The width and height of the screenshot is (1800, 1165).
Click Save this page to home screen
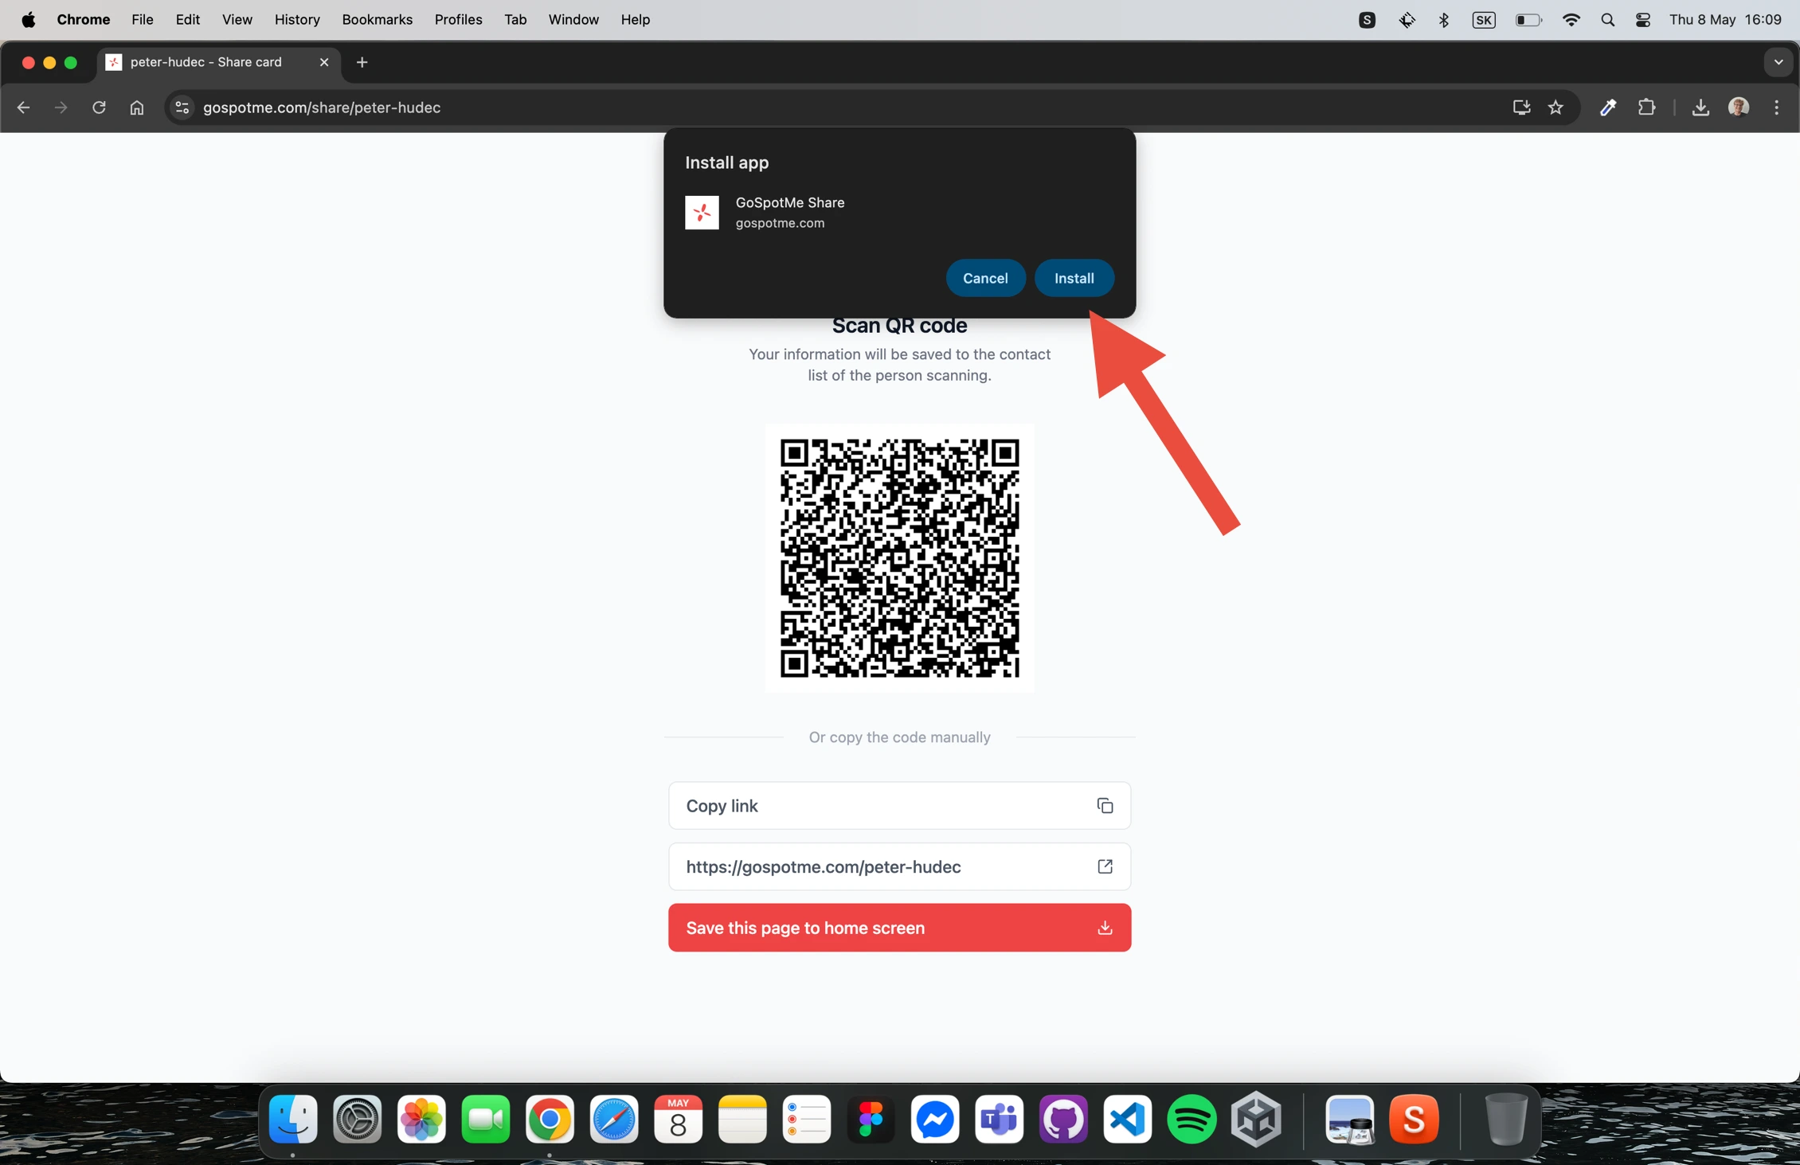(x=899, y=927)
